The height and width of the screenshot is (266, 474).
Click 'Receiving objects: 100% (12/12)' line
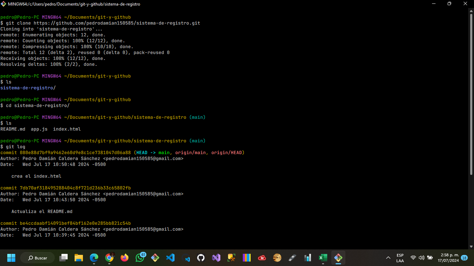(53, 59)
